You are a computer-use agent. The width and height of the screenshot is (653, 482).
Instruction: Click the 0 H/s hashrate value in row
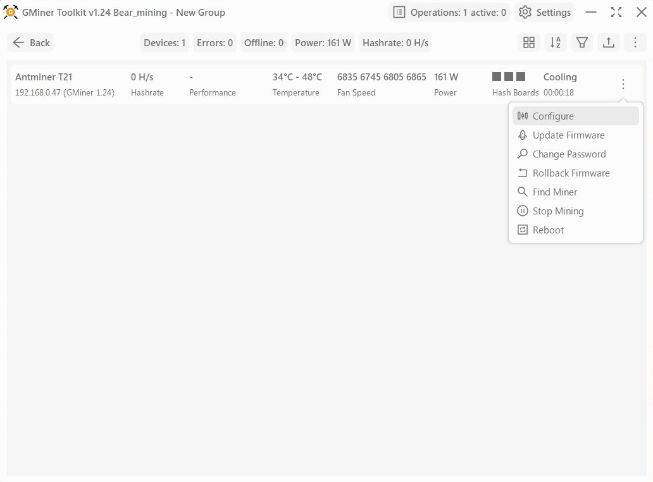(142, 77)
